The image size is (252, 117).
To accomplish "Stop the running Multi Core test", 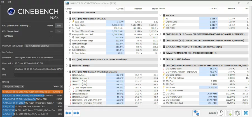I will [59, 26].
